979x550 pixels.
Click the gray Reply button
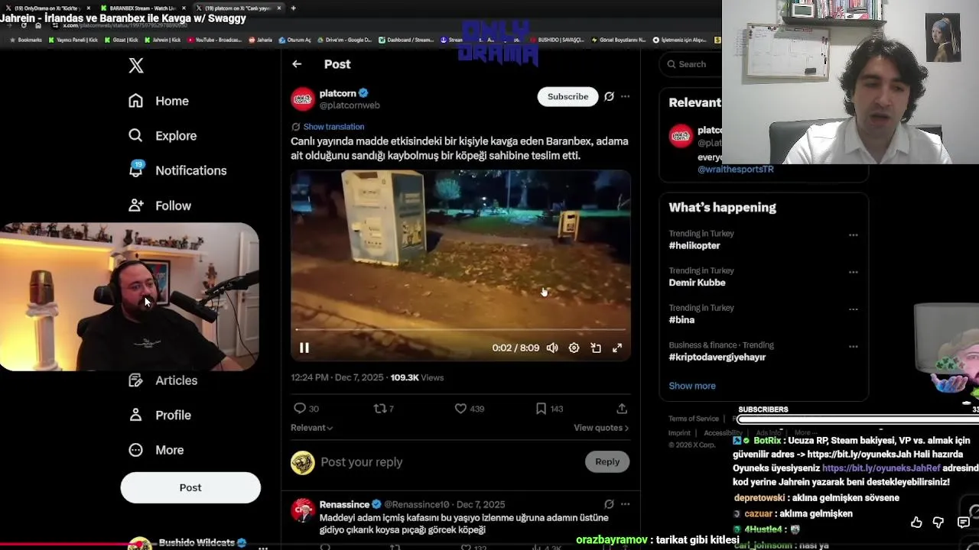tap(607, 461)
